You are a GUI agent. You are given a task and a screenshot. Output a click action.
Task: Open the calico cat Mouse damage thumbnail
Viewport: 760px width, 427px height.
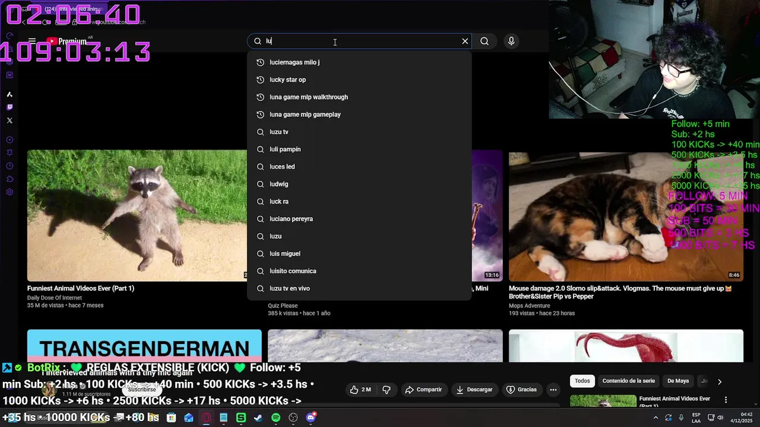[x=626, y=215]
